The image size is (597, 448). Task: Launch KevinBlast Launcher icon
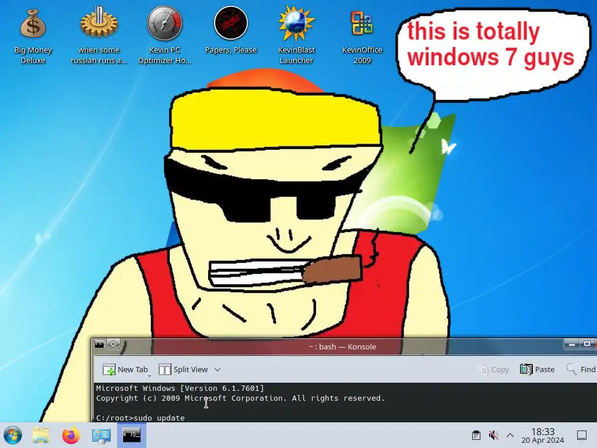[296, 36]
